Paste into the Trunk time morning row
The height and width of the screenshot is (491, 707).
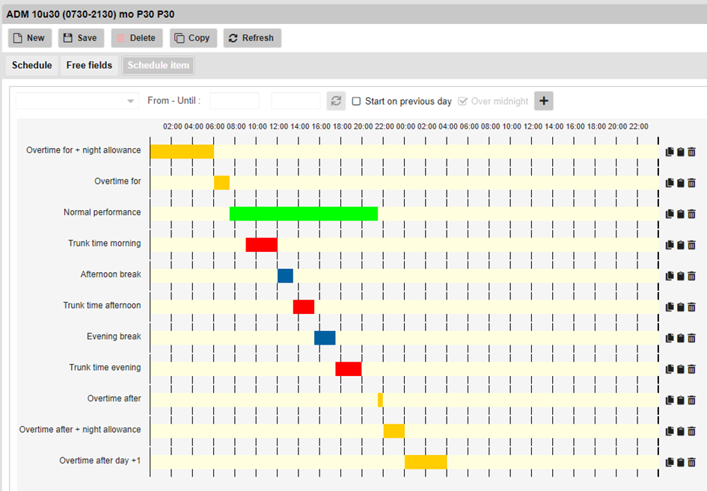[681, 245]
